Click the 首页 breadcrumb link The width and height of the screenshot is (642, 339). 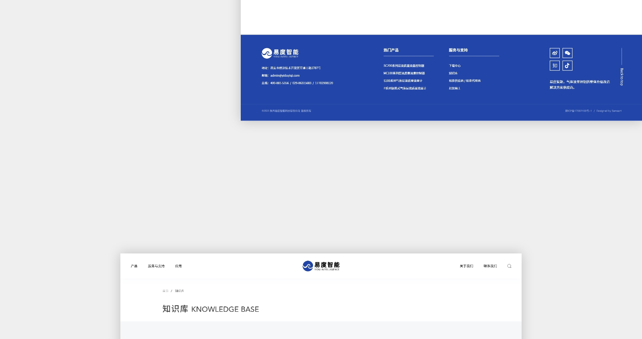tap(165, 291)
